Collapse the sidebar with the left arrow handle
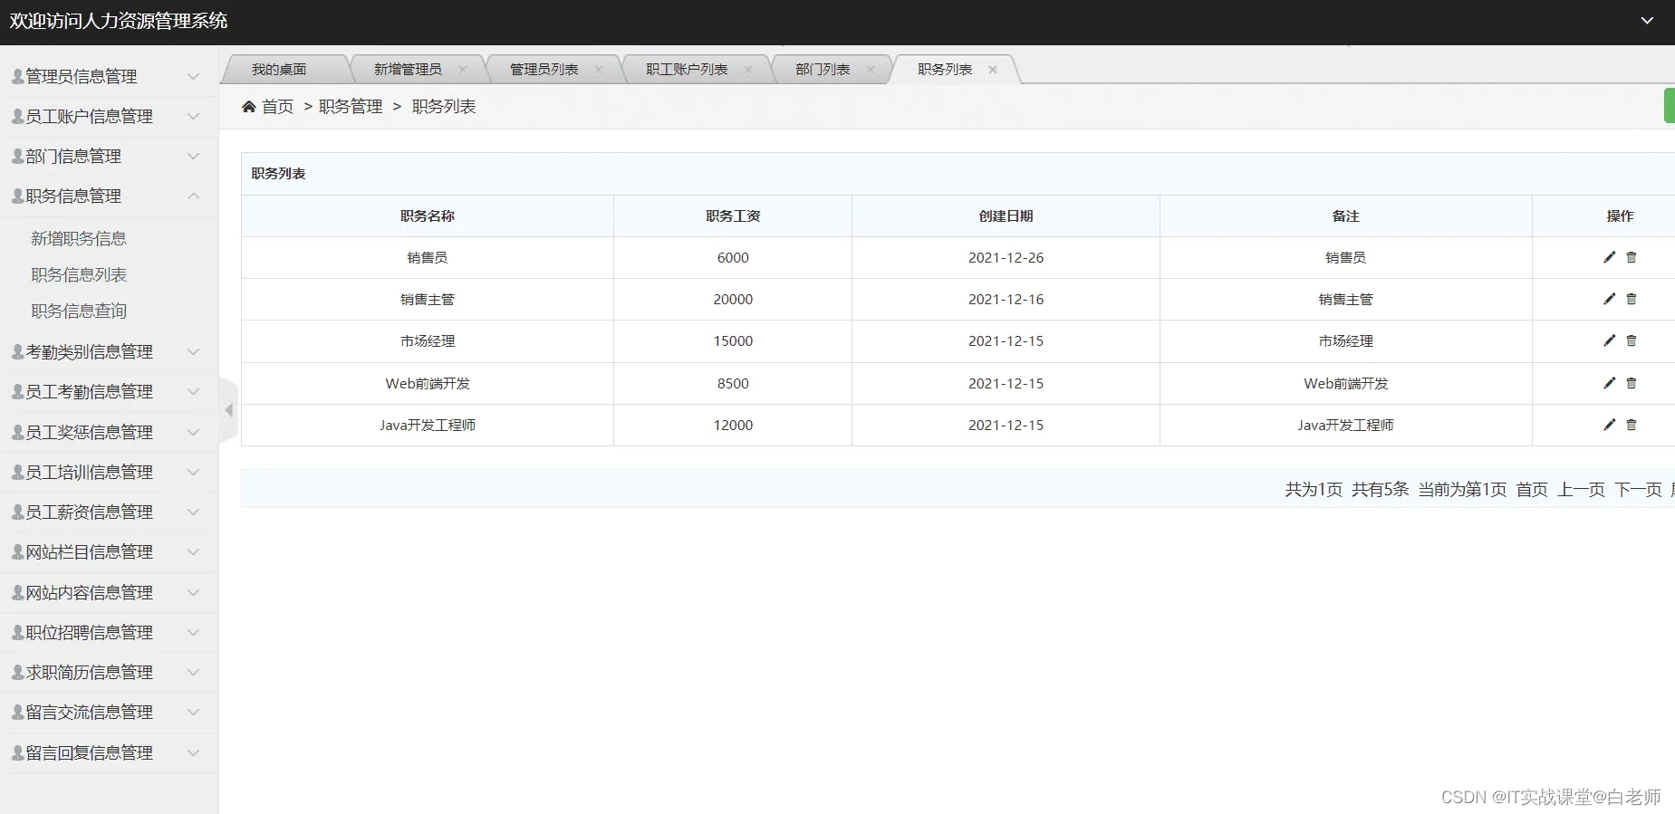The height and width of the screenshot is (814, 1675). (229, 410)
